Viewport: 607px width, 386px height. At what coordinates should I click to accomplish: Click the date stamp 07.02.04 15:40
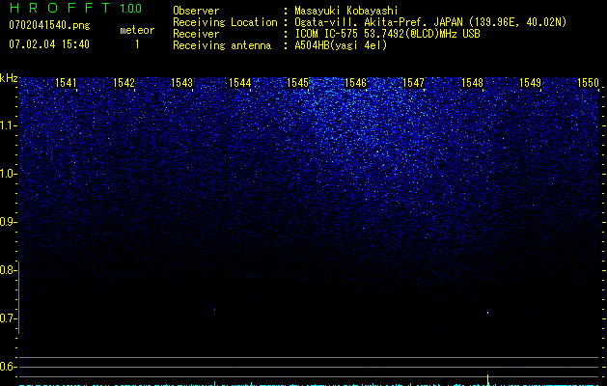pos(49,44)
